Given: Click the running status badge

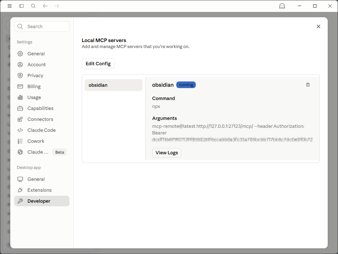Looking at the screenshot, I should click(186, 85).
